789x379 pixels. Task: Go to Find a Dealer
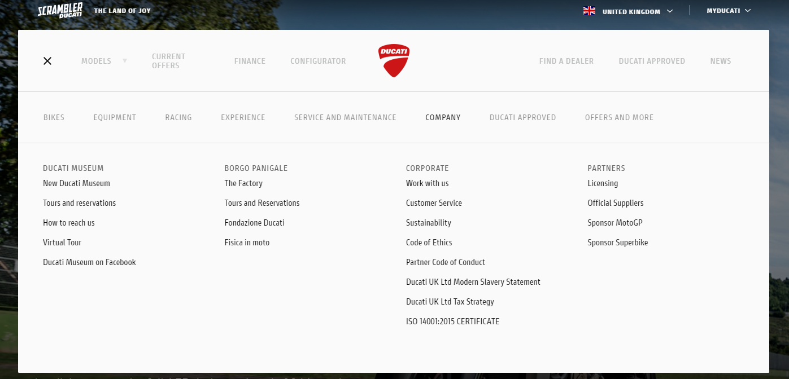point(566,61)
